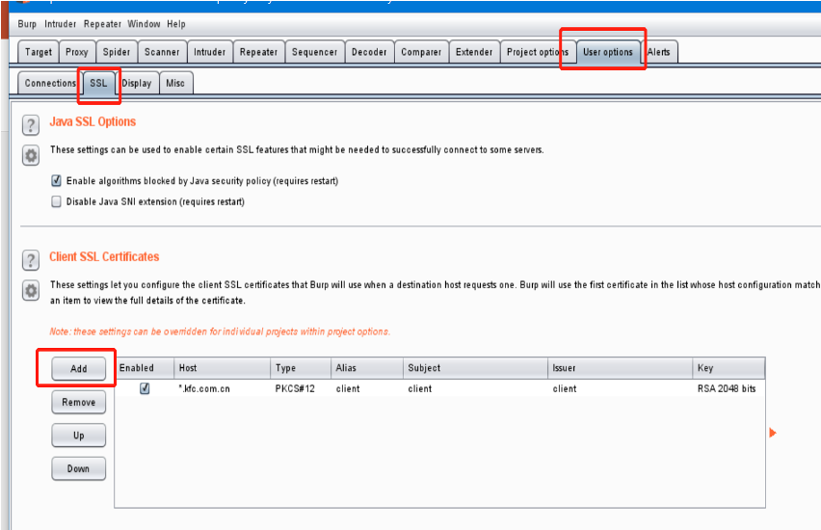Sort by the Key column header
The image size is (821, 530).
click(728, 368)
